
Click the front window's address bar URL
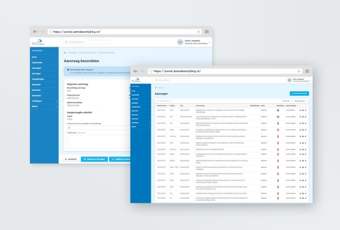click(177, 71)
